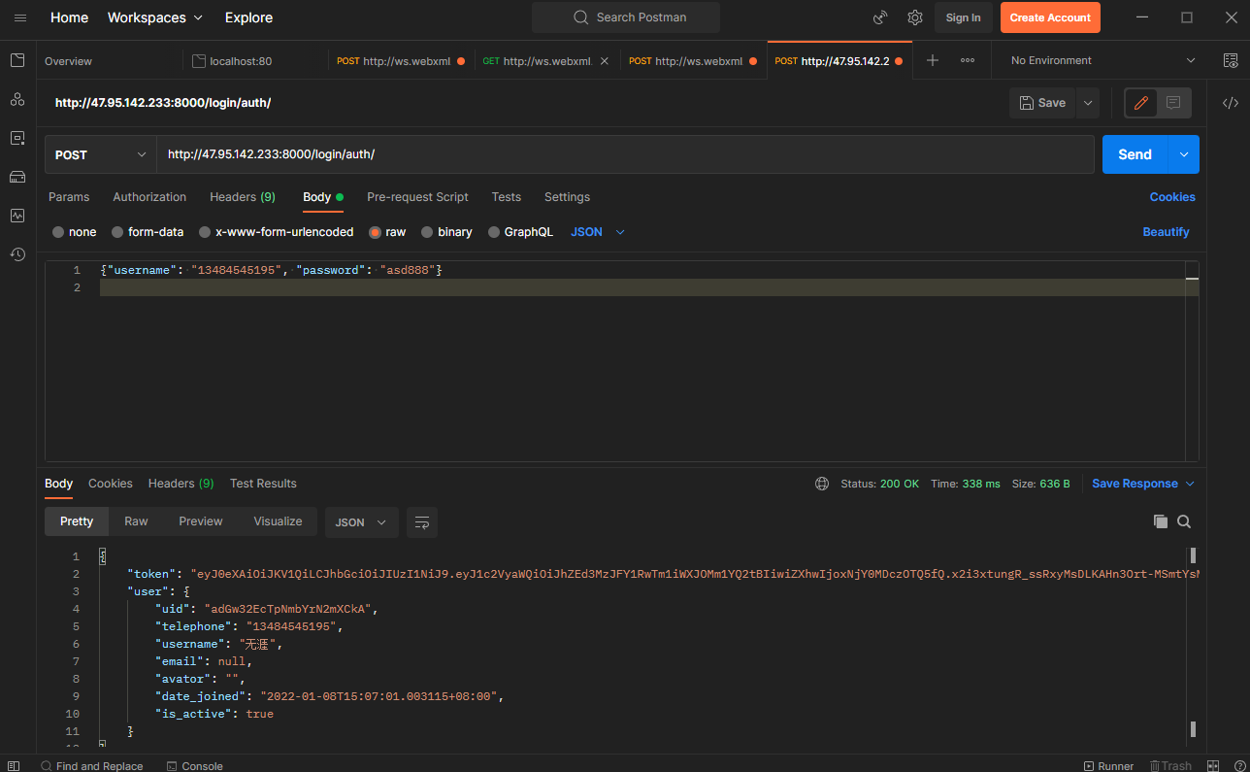Open the Collections sidebar icon

click(x=17, y=60)
